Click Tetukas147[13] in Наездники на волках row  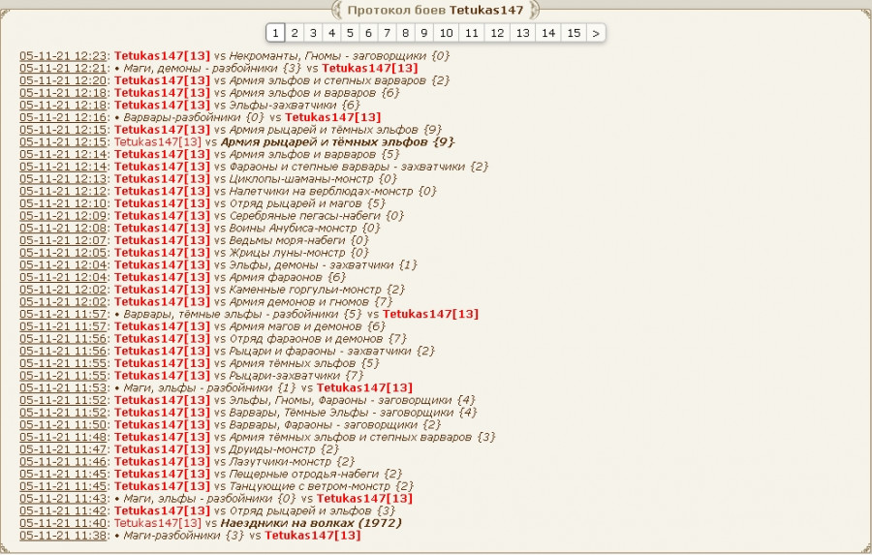coord(157,523)
